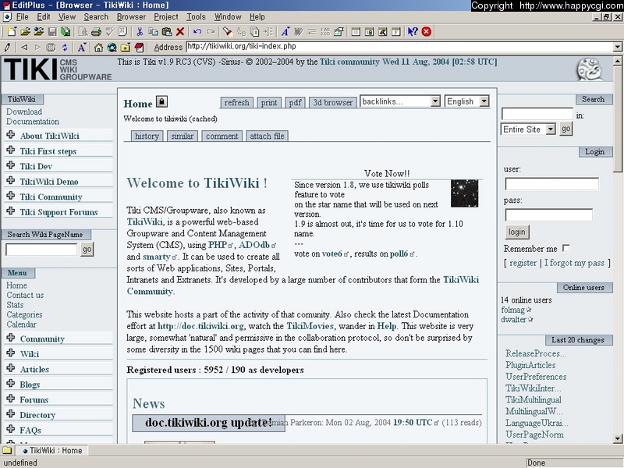Viewport: 624px width, 468px height.
Task: Click the blue pointer-question Help icon
Action: (x=413, y=32)
